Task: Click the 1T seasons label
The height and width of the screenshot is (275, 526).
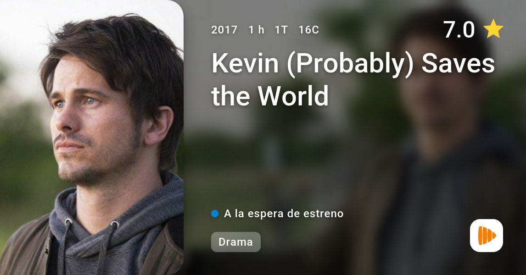Action: click(281, 30)
